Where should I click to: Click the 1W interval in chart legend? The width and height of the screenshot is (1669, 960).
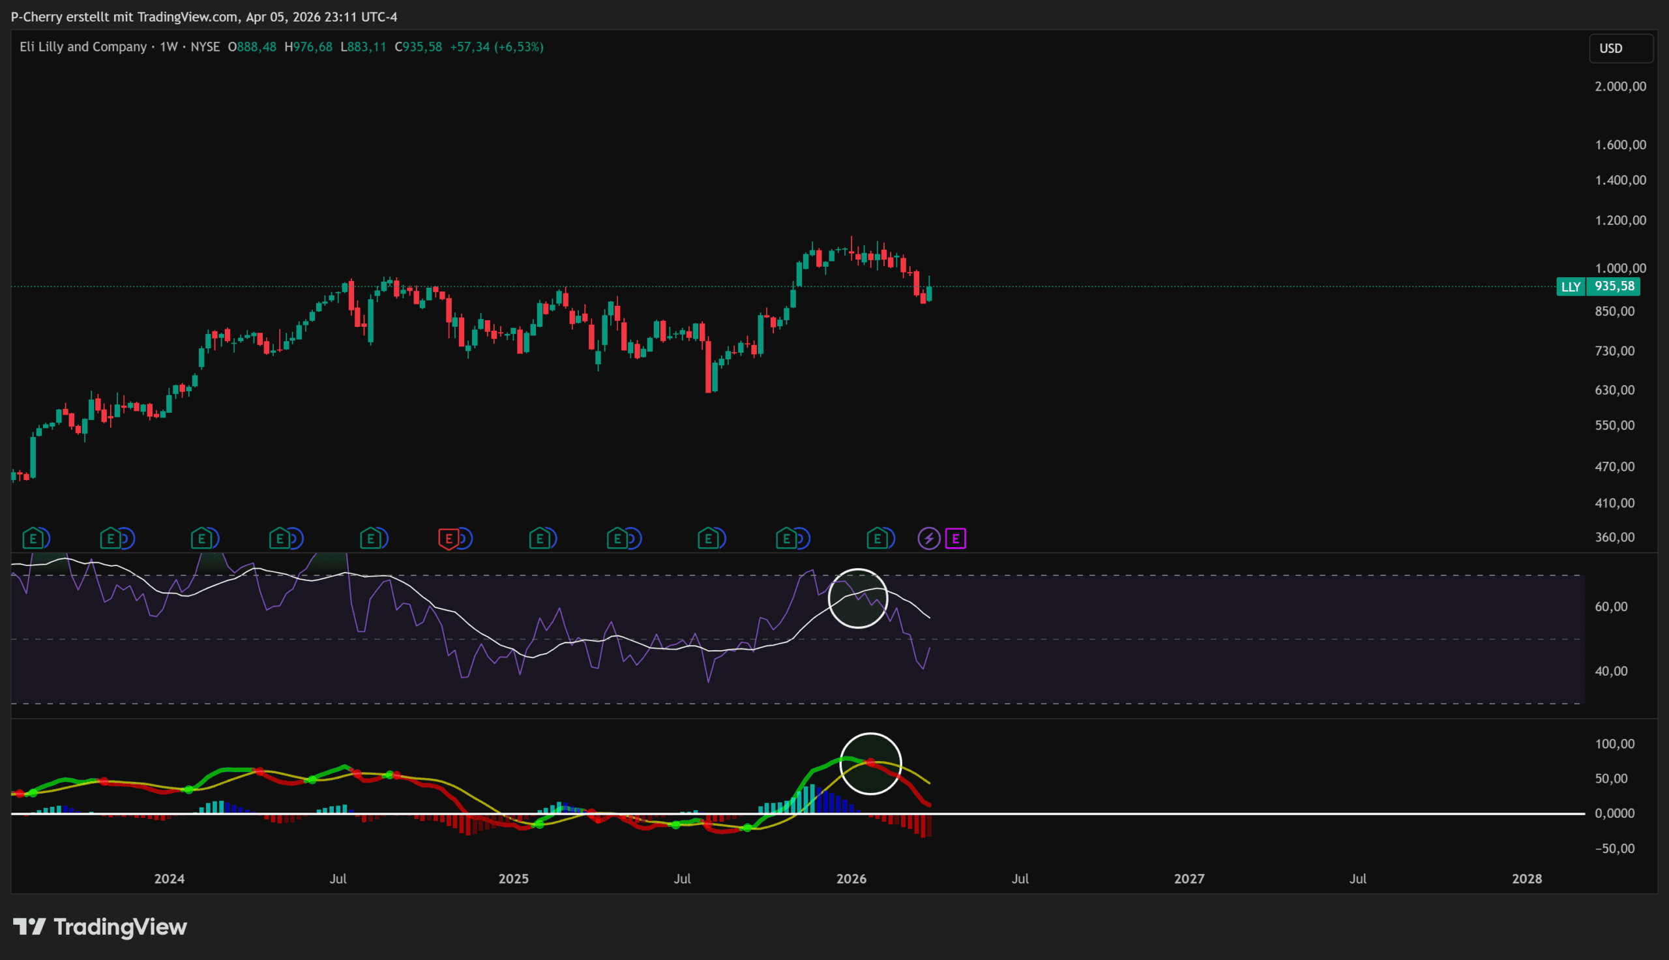[169, 47]
